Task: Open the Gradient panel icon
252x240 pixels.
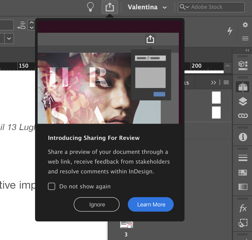Action: point(243,187)
